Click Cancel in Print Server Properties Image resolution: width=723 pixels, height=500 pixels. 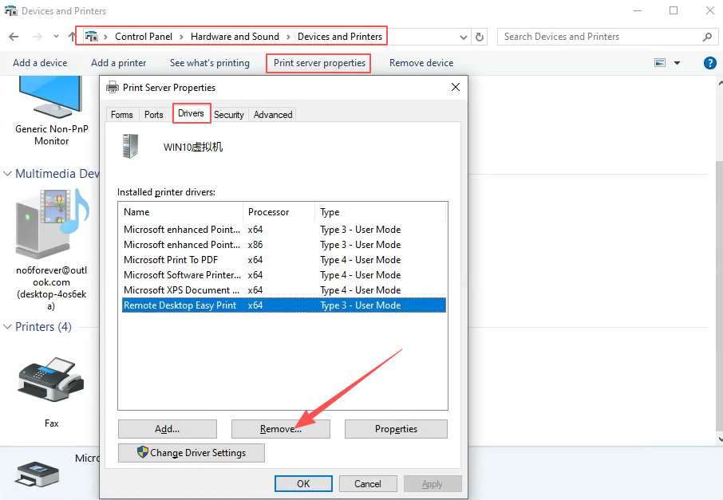pyautogui.click(x=368, y=484)
